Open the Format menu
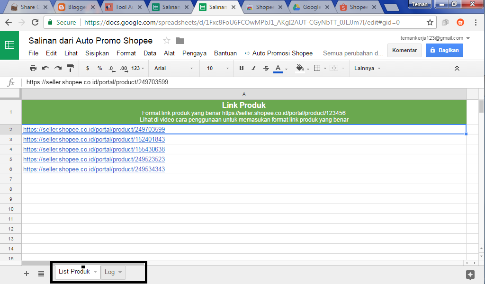485x284 pixels. click(126, 53)
